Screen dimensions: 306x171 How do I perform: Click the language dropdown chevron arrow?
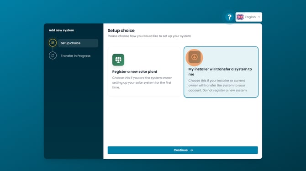(259, 17)
